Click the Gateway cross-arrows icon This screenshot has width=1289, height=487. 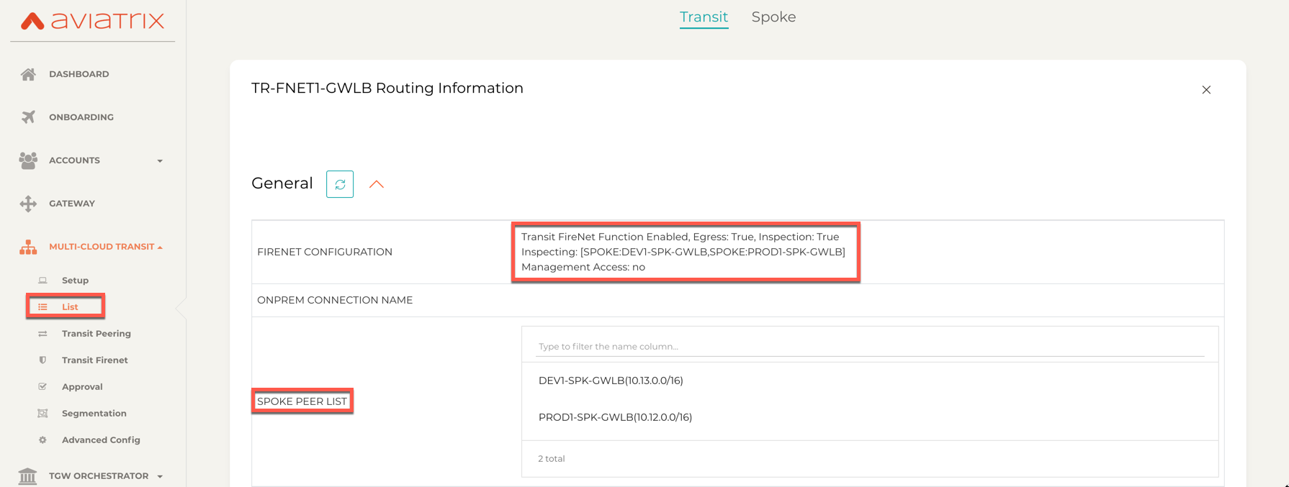(x=28, y=204)
